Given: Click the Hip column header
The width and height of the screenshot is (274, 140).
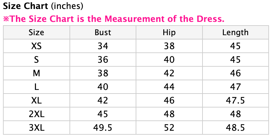Looking at the screenshot, I should point(169,33).
